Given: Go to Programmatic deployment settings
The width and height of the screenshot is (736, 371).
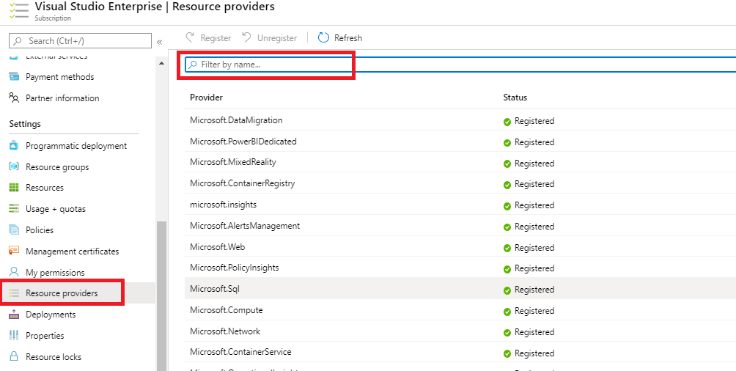Looking at the screenshot, I should click(76, 146).
